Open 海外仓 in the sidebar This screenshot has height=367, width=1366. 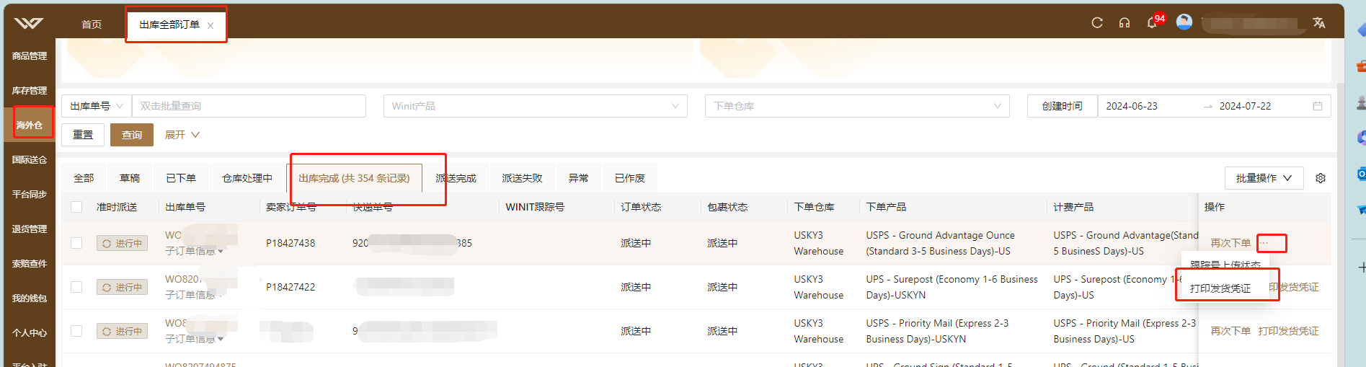click(x=30, y=125)
